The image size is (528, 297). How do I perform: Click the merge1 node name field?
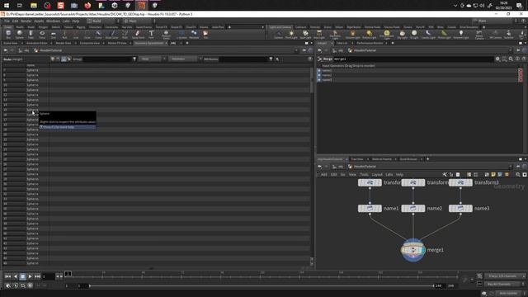(x=413, y=59)
